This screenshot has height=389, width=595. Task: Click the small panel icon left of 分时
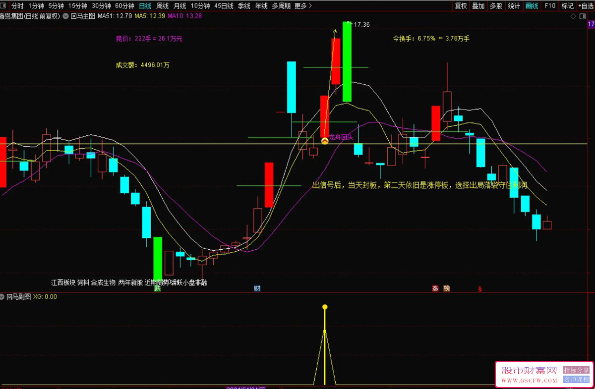(4, 6)
